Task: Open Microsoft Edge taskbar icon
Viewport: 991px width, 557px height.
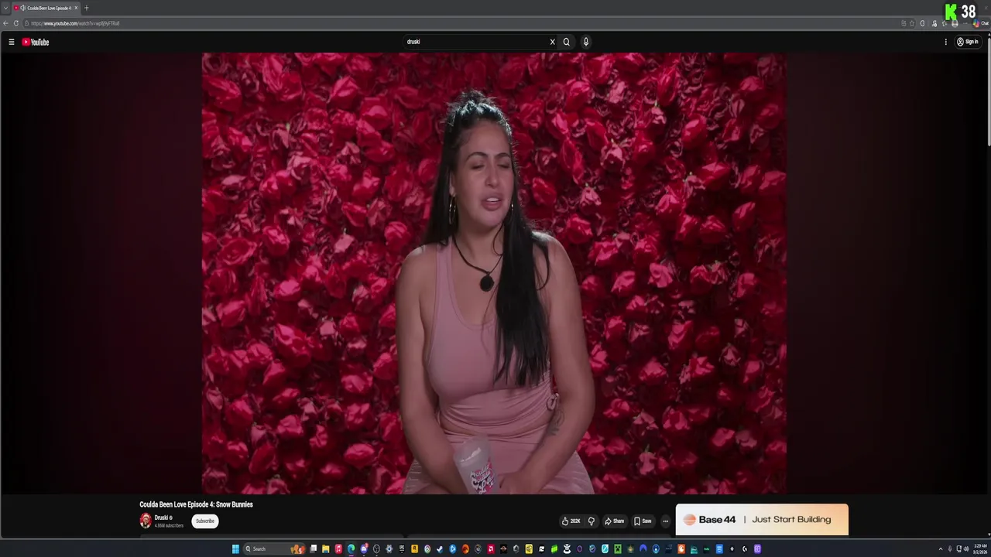Action: click(351, 549)
